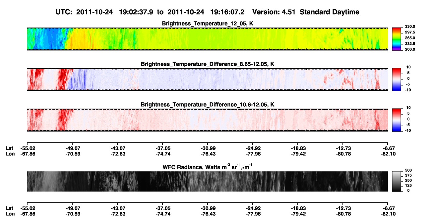The width and height of the screenshot is (431, 221).
Task: Click longitude '-74.74' beneath the 10.6-12.05 panel
Action: click(x=162, y=153)
